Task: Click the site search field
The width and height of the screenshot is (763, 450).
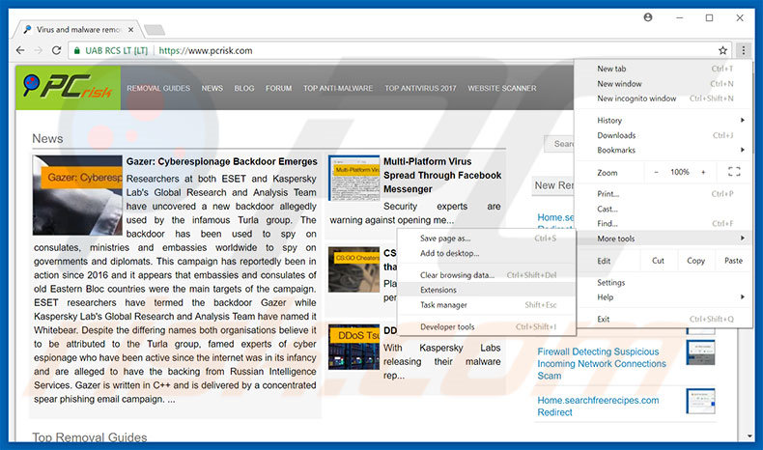Action: pos(559,144)
